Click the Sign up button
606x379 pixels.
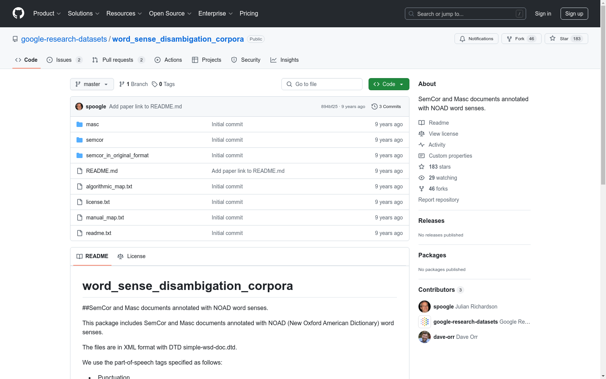574,14
